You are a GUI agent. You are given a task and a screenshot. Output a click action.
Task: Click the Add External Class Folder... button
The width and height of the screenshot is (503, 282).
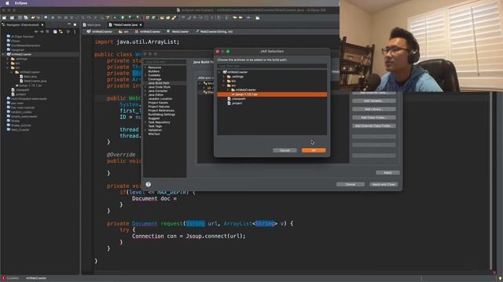click(x=374, y=126)
